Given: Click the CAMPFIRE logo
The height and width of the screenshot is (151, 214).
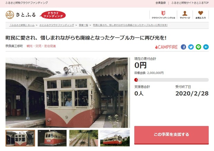Looking at the screenshot, I should [166, 47].
